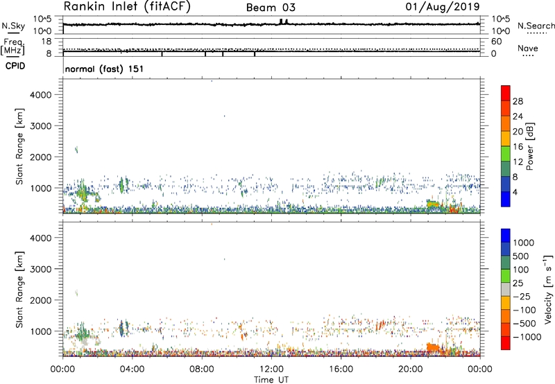
Task: Click the 08:00 time tick label
Action: [x=202, y=369]
